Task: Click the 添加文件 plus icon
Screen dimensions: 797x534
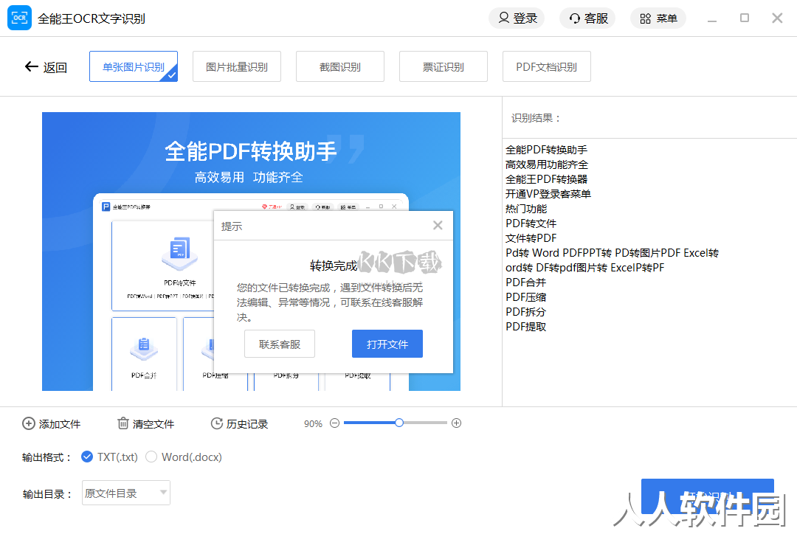Action: pos(29,424)
